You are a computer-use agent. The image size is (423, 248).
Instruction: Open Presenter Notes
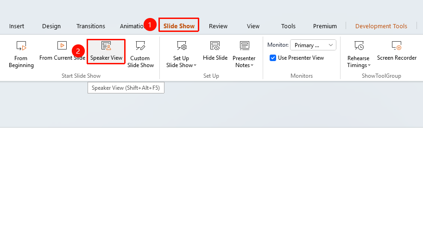244,55
